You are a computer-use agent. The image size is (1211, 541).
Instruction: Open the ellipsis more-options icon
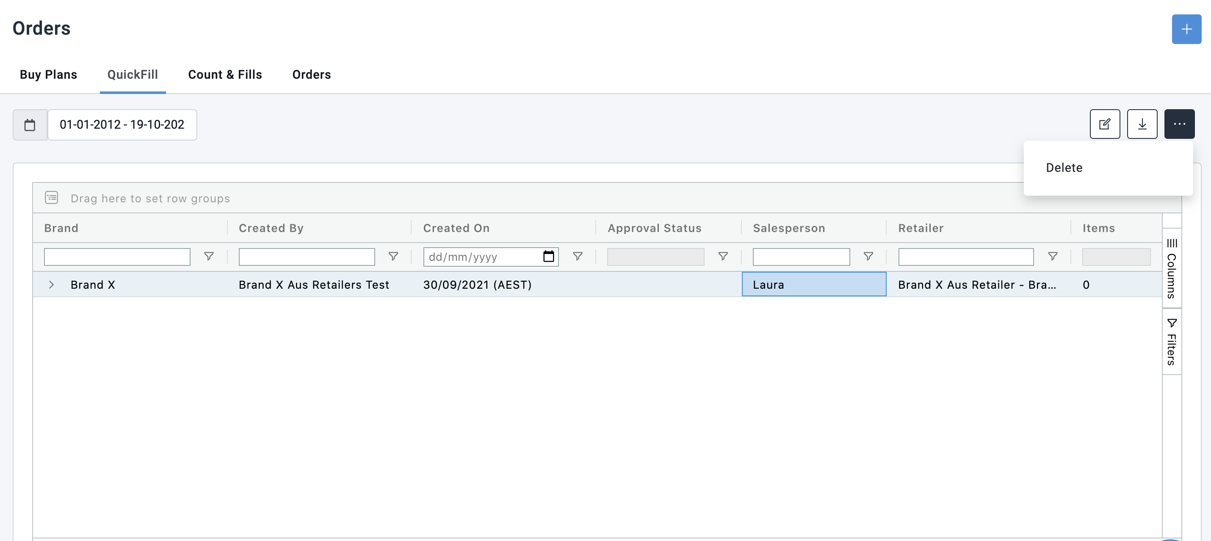[1180, 124]
